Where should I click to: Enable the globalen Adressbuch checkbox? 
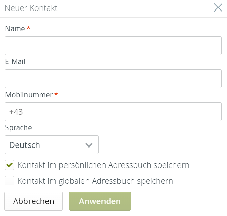click(10, 181)
